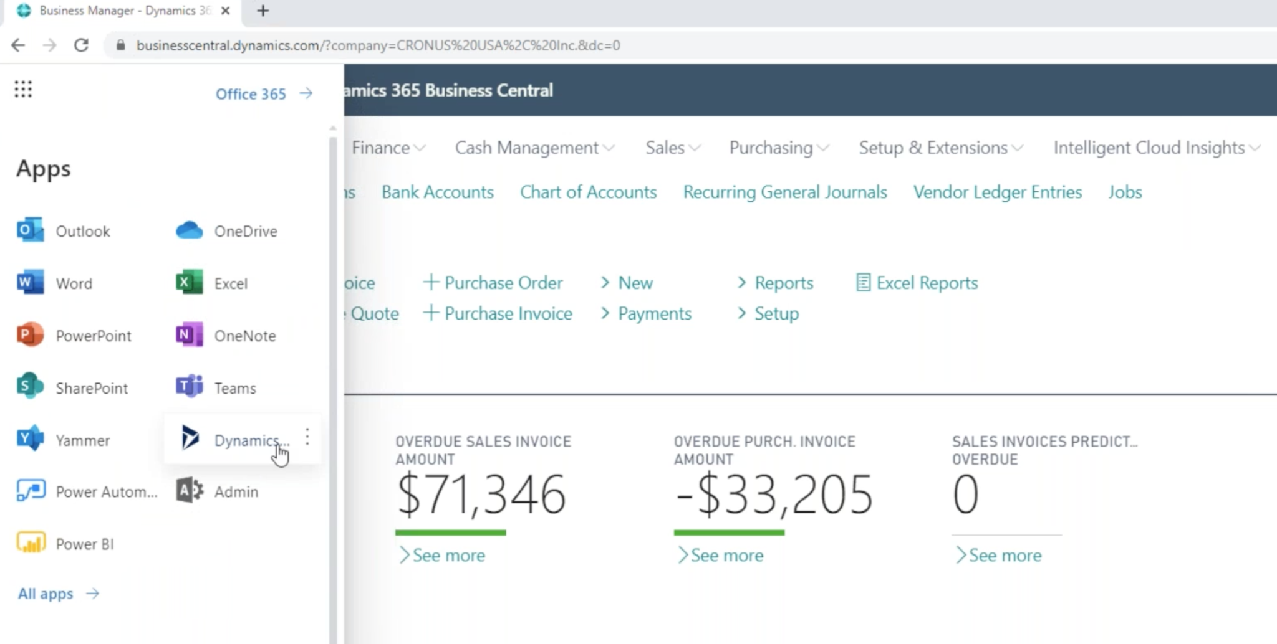Close the app launcher waffle menu
The image size is (1277, 644).
pos(23,89)
